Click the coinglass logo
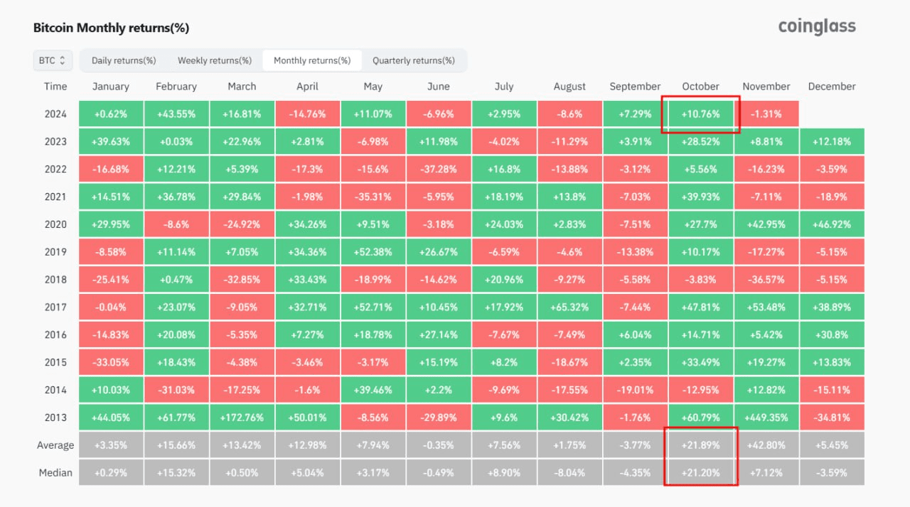 tap(817, 27)
